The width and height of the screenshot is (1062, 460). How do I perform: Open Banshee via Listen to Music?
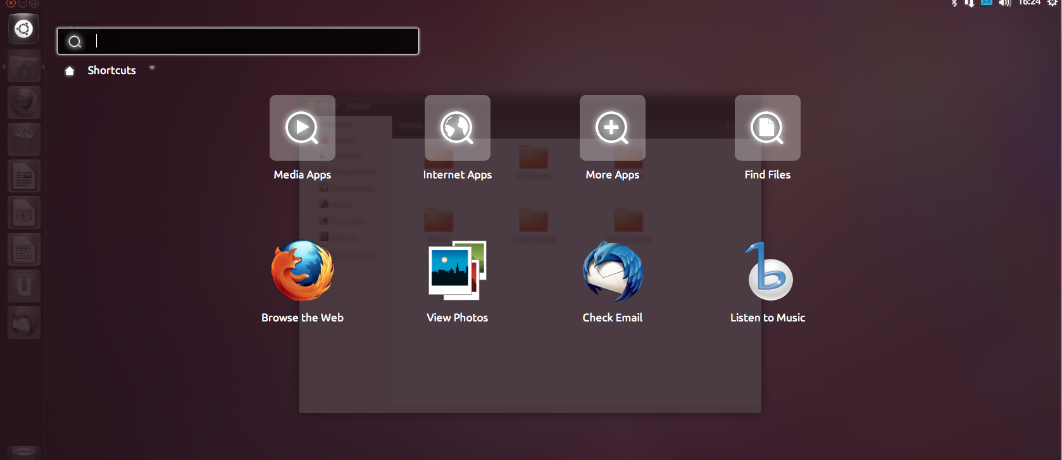[768, 272]
